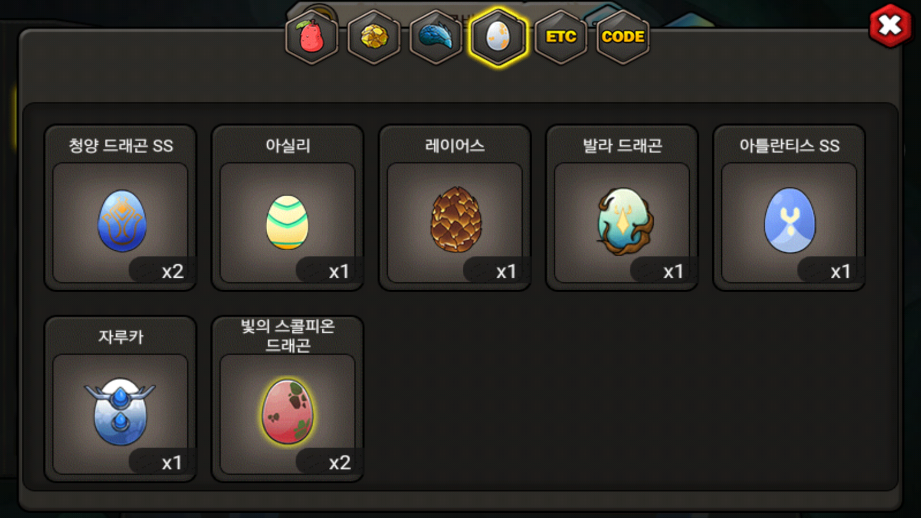This screenshot has height=518, width=921.
Task: Tap the 빛의 스콜피온 드래곤 name label
Action: [288, 336]
